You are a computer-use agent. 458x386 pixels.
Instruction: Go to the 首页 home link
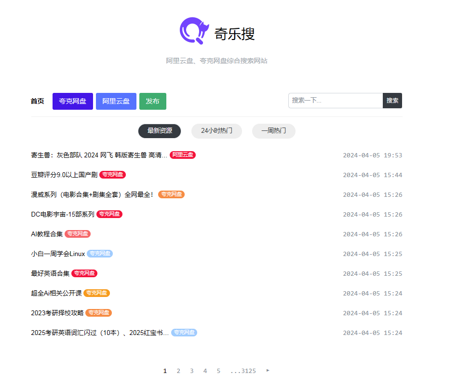[x=38, y=101]
